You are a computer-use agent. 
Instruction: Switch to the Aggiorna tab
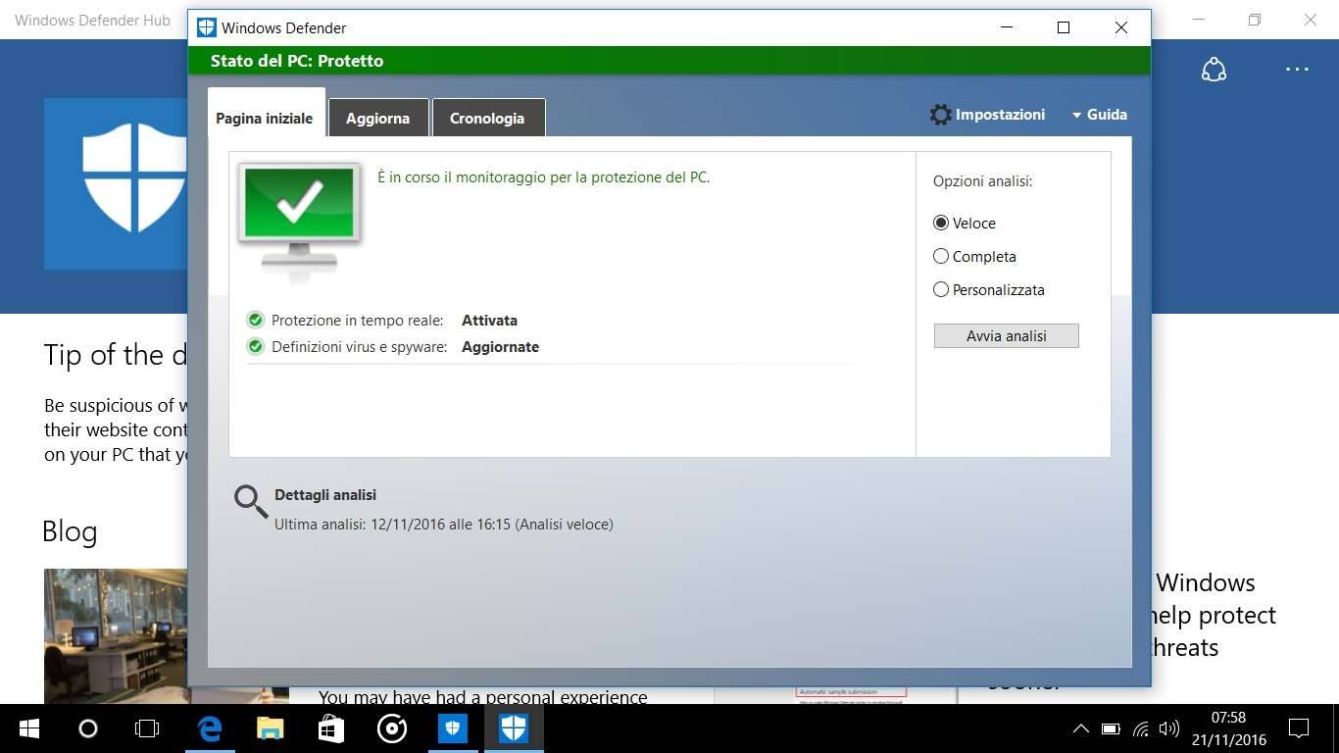(x=377, y=118)
